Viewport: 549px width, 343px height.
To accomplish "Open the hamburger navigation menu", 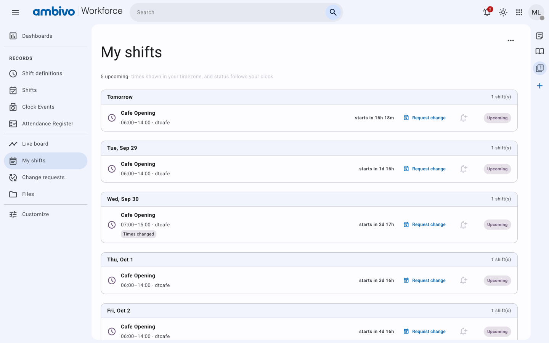I will pos(15,12).
